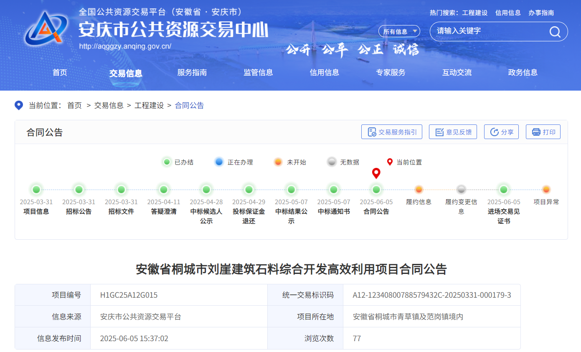Navigate to 首页 in breadcrumb
581x352 pixels.
pos(74,106)
